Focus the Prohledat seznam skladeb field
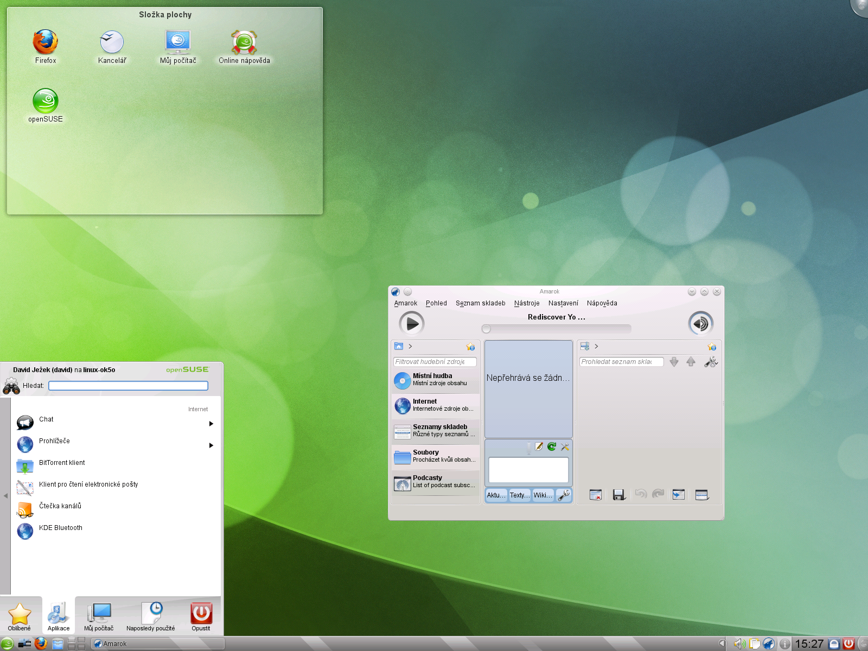 [622, 362]
